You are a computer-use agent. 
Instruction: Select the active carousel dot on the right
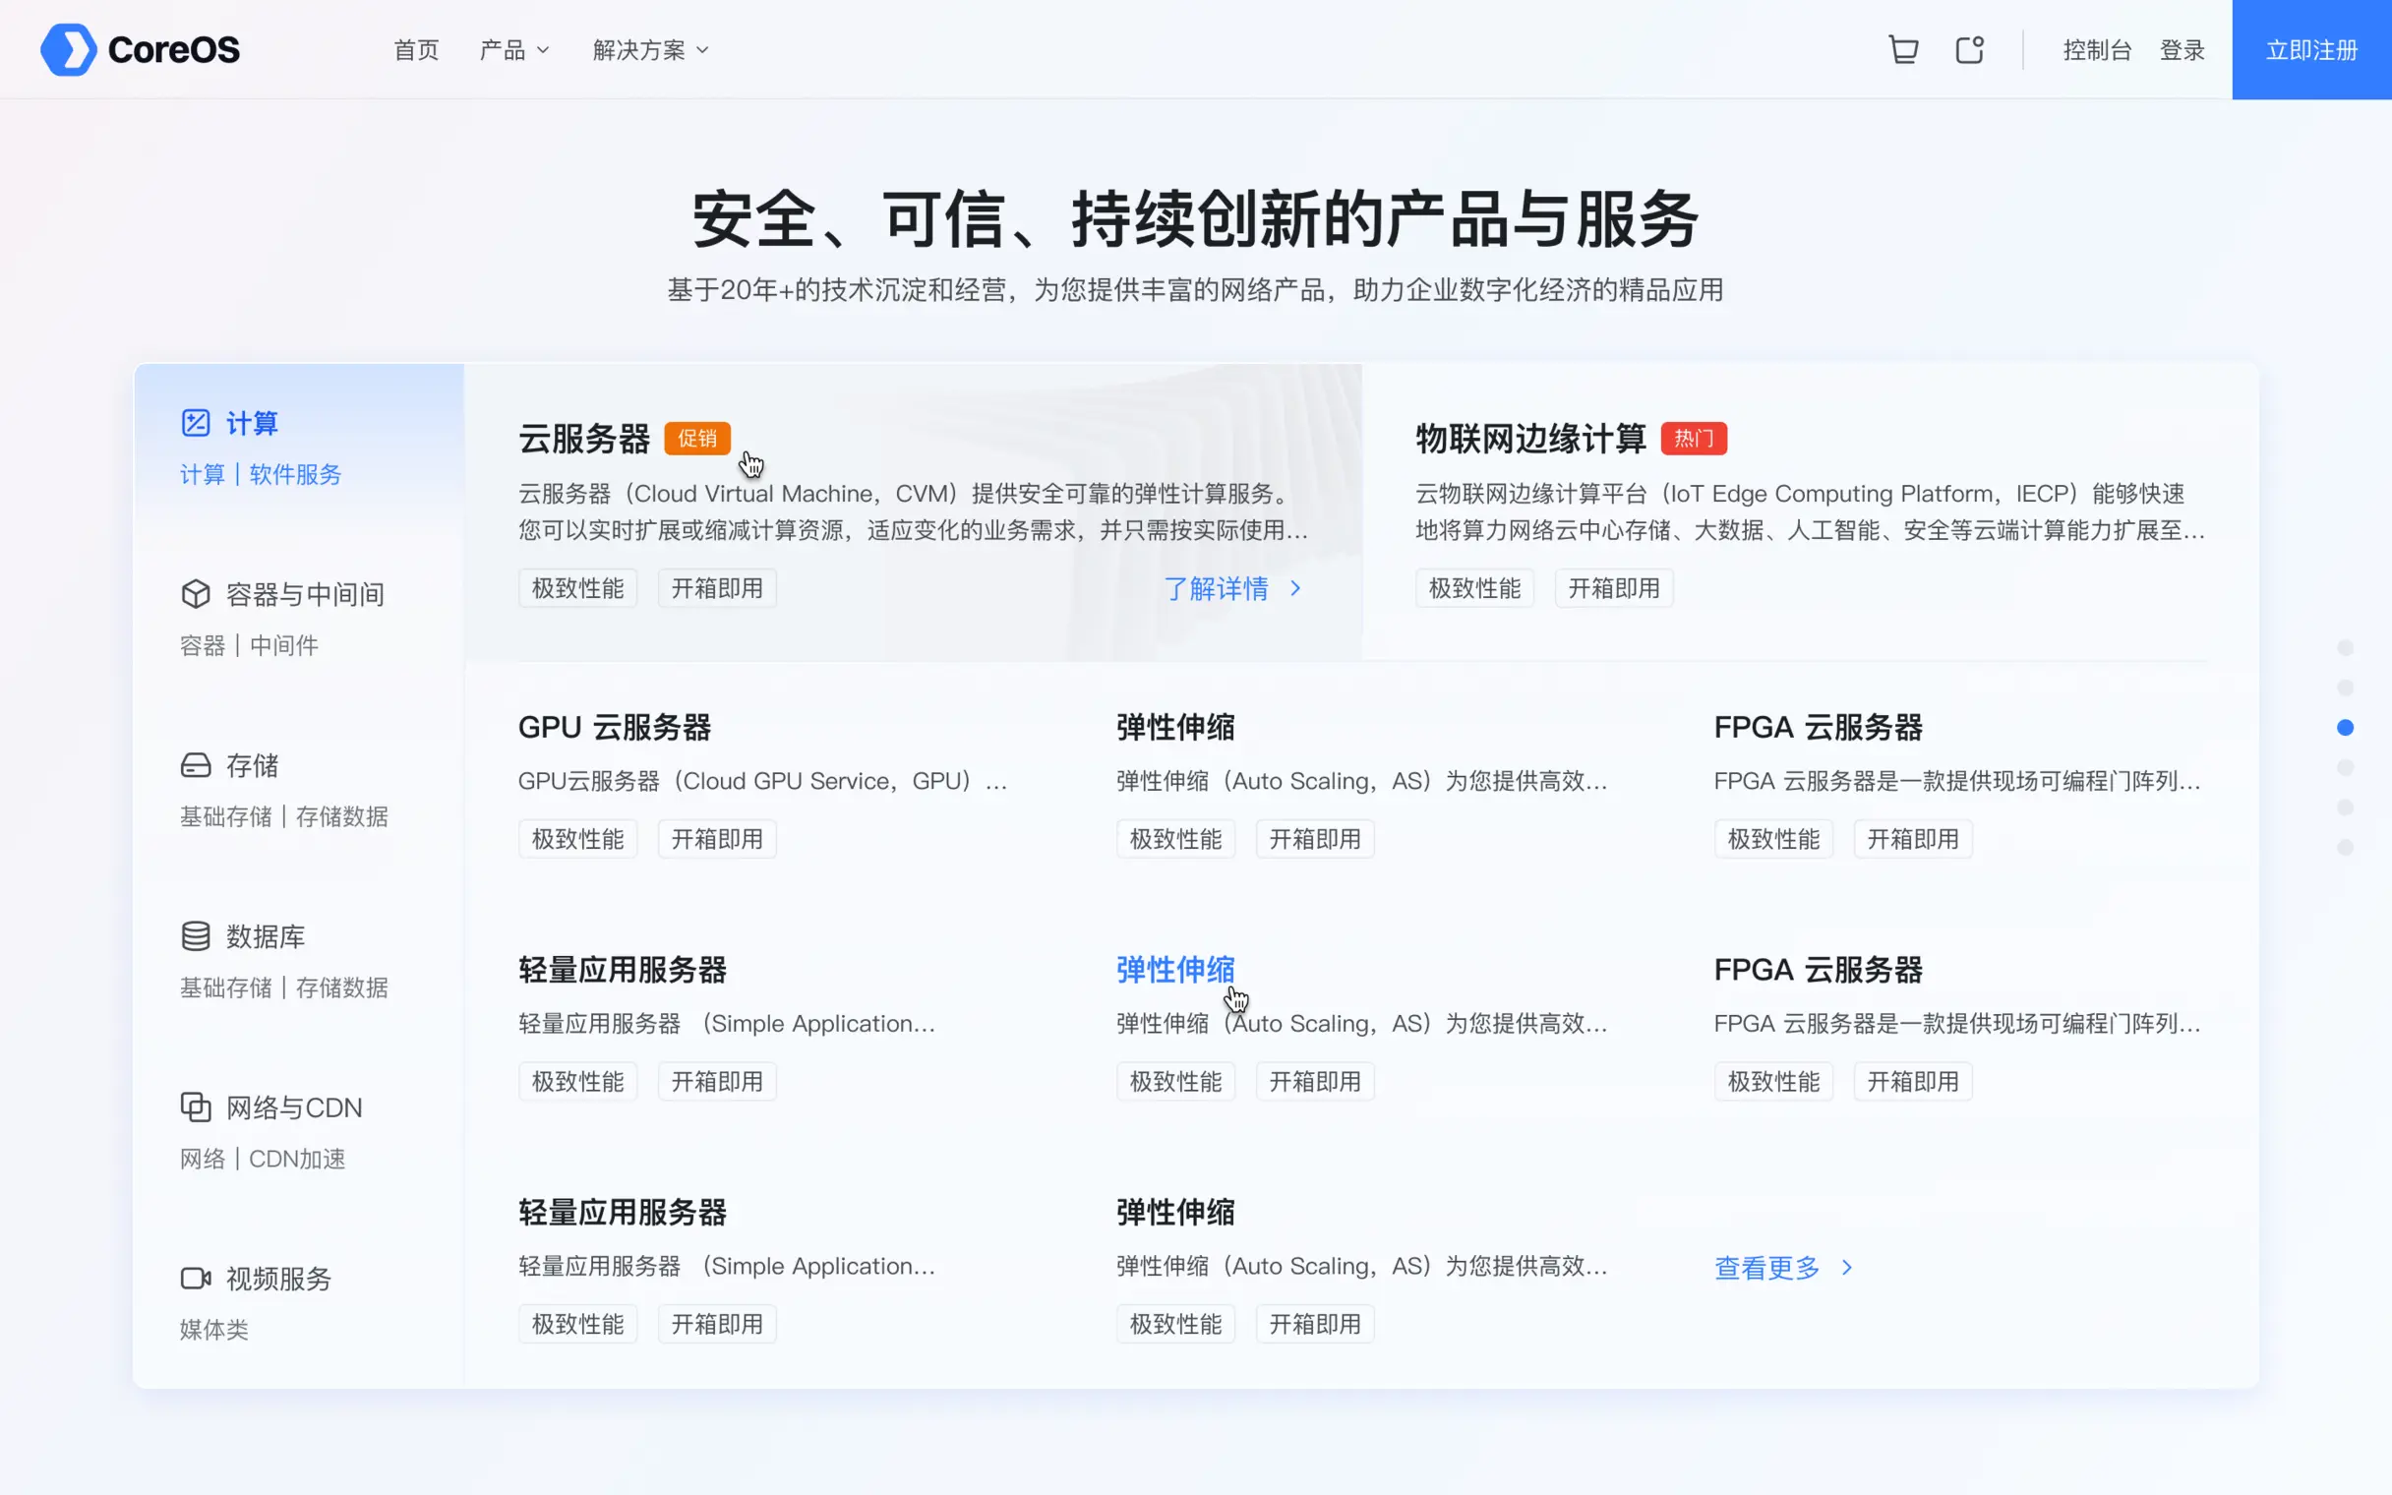pos(2346,727)
